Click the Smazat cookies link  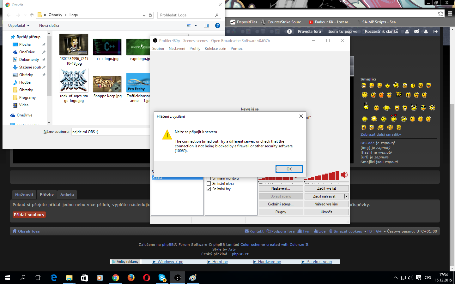(346, 231)
